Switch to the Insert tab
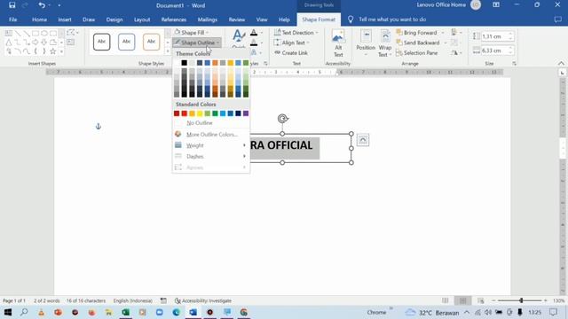This screenshot has width=568, height=319. tap(65, 19)
